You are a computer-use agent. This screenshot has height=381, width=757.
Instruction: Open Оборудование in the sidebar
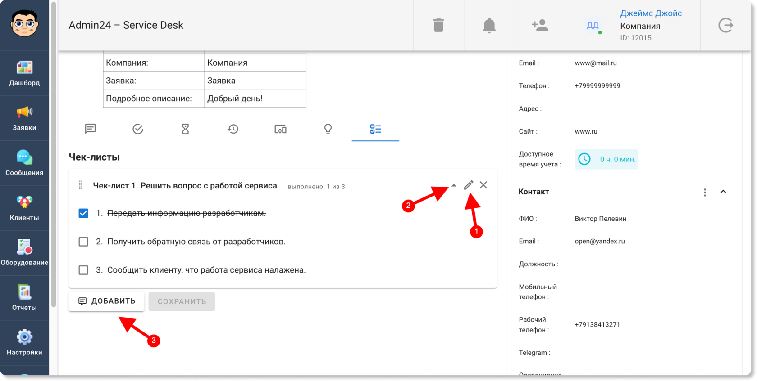[24, 252]
